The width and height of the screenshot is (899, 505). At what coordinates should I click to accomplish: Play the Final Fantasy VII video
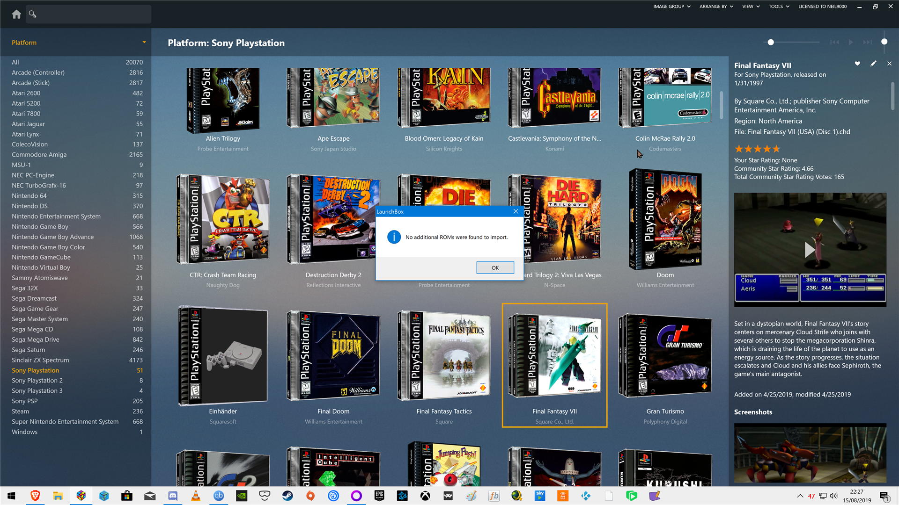pyautogui.click(x=810, y=250)
